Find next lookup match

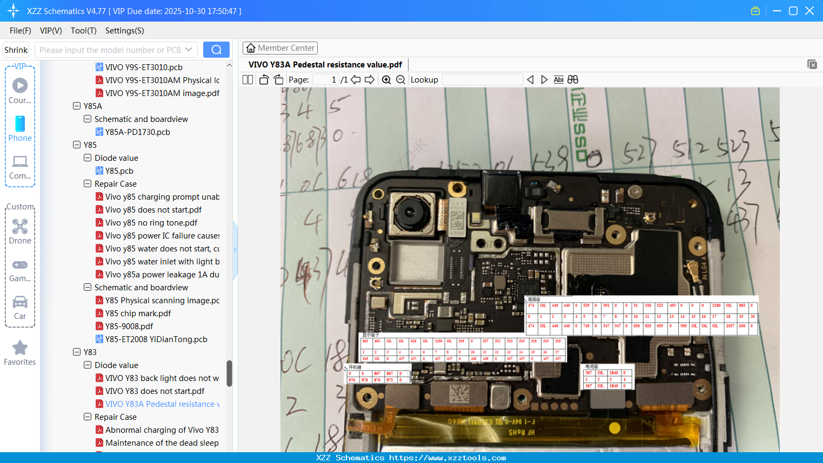[x=544, y=80]
